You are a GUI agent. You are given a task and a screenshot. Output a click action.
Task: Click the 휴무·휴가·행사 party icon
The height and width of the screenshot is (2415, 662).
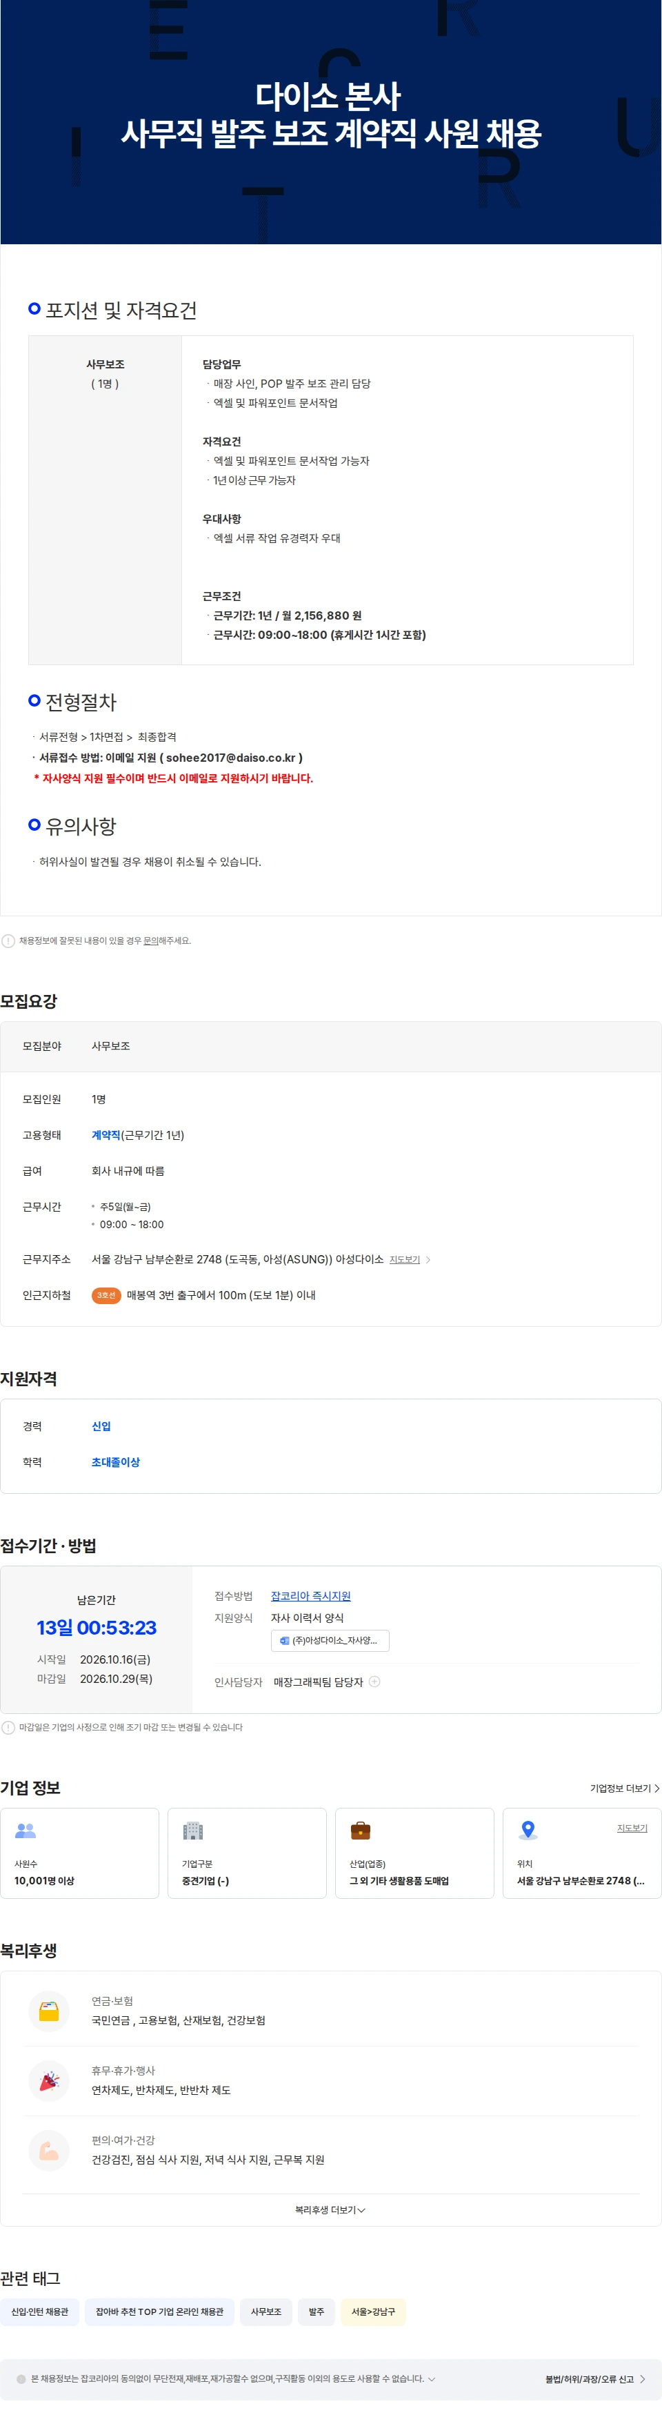pyautogui.click(x=50, y=2080)
